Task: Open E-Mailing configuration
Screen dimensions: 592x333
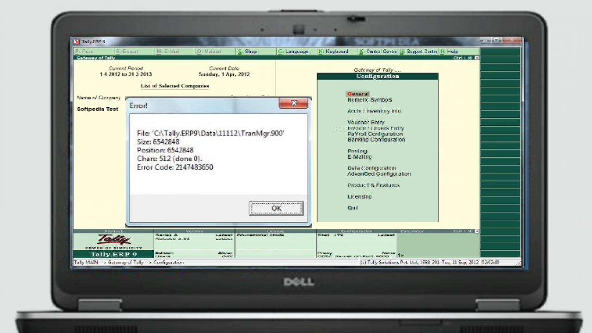Action: 359,157
